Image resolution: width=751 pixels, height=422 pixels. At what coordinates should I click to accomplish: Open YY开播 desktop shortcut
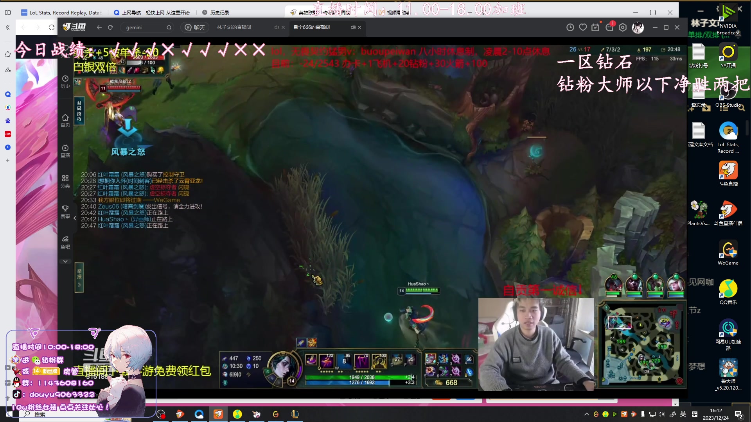728,56
